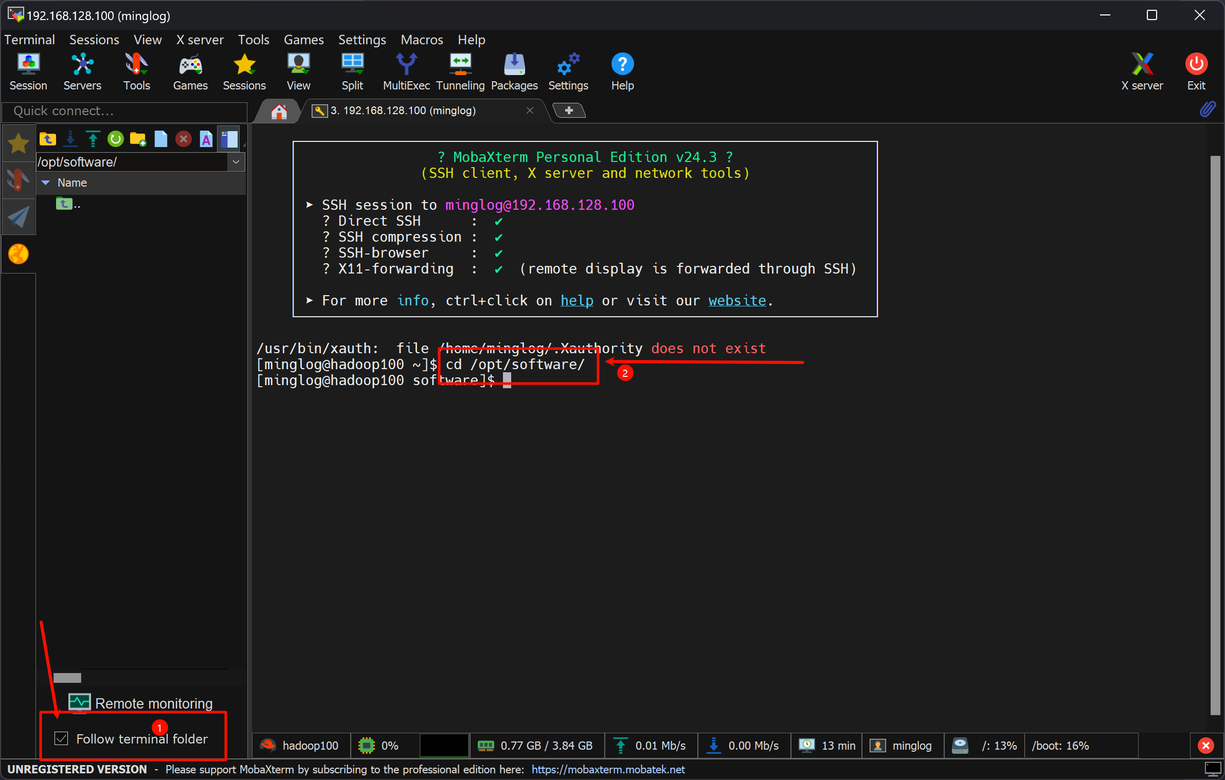Screen dimensions: 1225x780
Task: Select the Sftp globe sidebar tab
Action: (18, 254)
